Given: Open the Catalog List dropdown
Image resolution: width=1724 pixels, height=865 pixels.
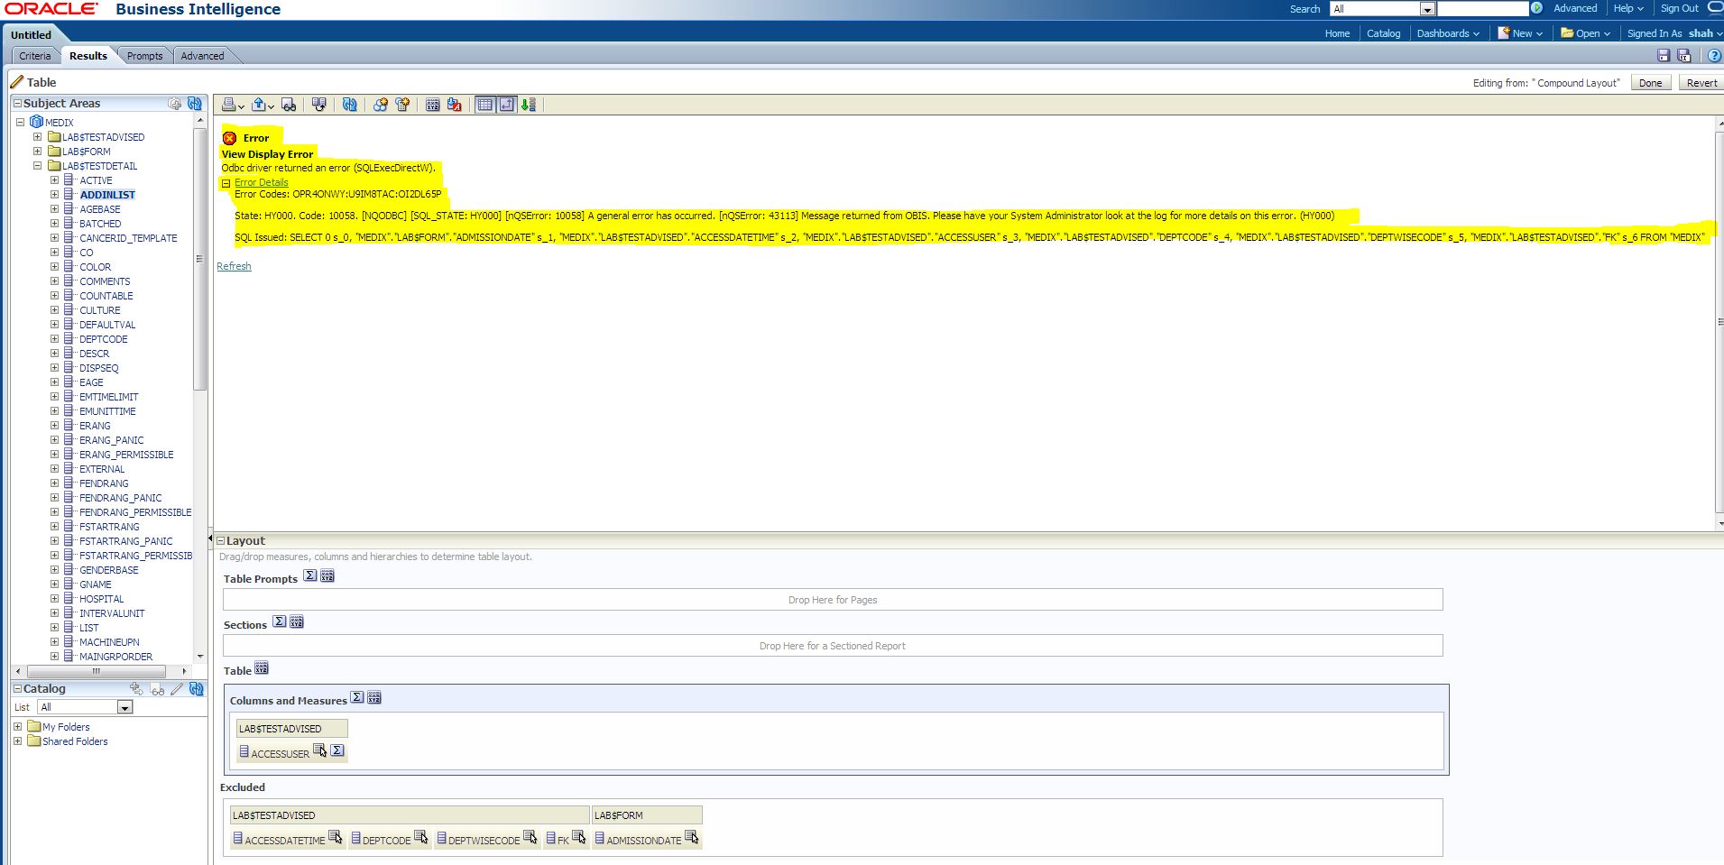Looking at the screenshot, I should click(x=124, y=707).
